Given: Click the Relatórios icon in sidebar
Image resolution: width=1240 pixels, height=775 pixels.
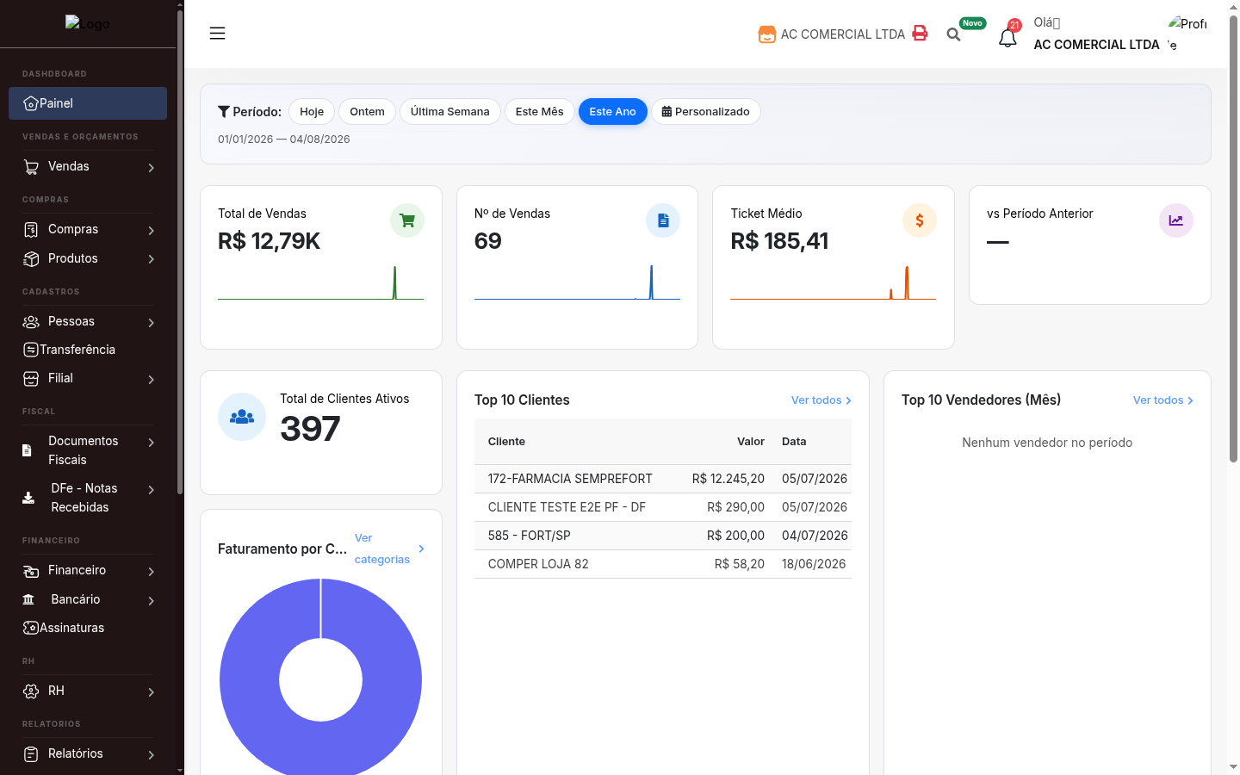Looking at the screenshot, I should [x=31, y=753].
